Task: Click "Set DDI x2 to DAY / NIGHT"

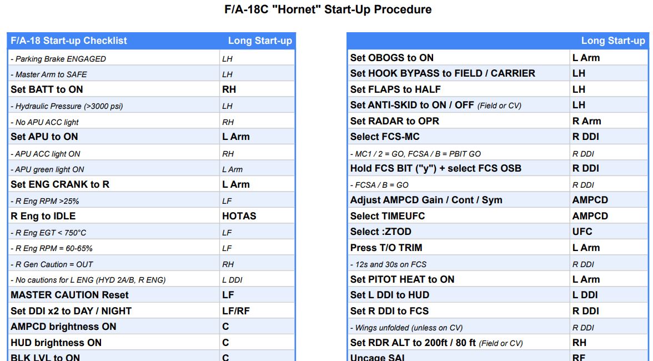Action: click(71, 311)
